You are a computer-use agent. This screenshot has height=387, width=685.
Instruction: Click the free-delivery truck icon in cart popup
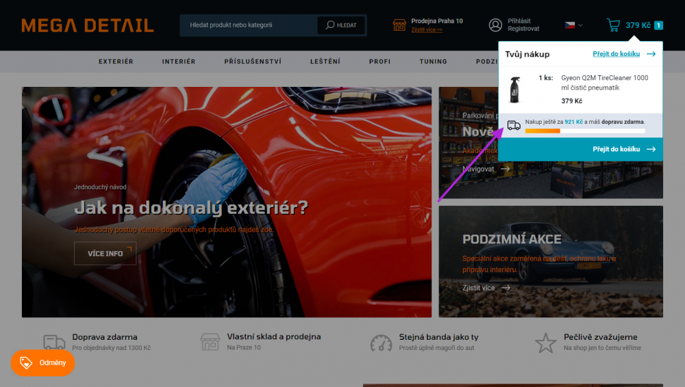(x=514, y=126)
